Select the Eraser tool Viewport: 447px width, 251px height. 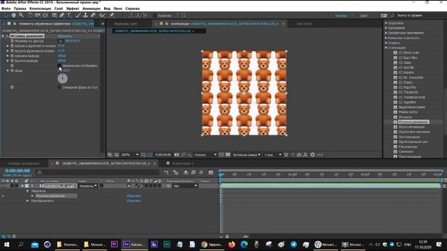coord(93,15)
